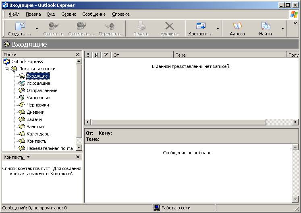
Task: Click the Ответить (Reply) toolbar button
Action: (53, 29)
